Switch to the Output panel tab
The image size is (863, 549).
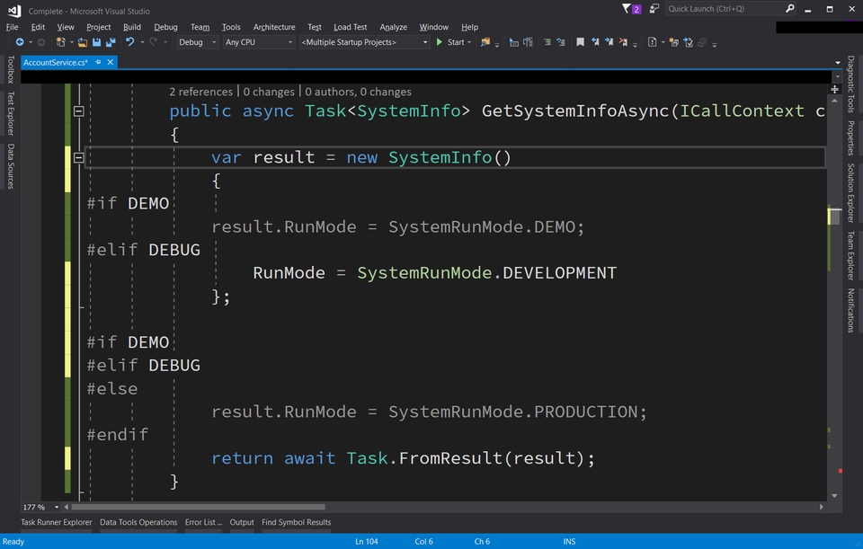241,522
